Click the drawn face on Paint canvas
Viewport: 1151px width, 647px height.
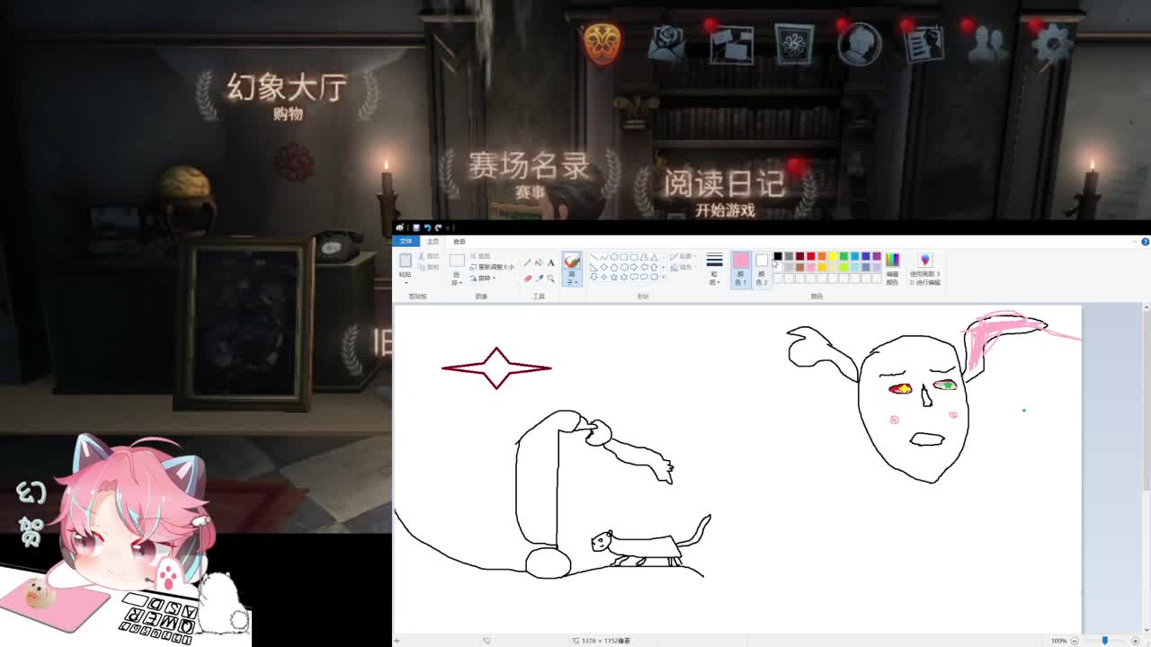[x=914, y=408]
